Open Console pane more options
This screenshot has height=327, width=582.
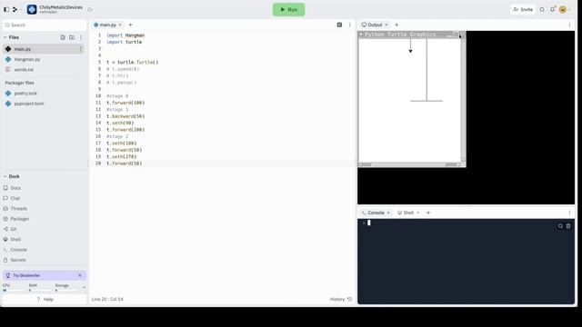pos(569,213)
